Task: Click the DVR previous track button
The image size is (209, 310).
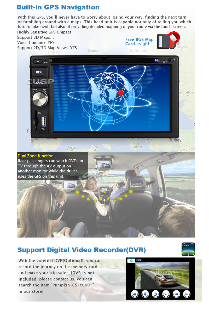Action: coord(176,294)
